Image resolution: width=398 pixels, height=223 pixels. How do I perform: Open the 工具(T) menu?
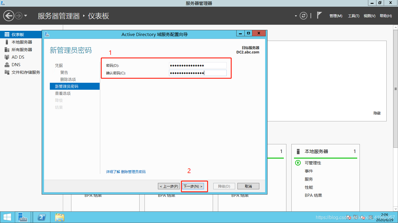(354, 16)
